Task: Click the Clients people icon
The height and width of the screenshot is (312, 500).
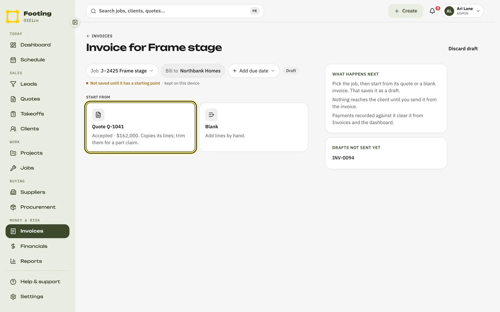Action: click(x=13, y=129)
